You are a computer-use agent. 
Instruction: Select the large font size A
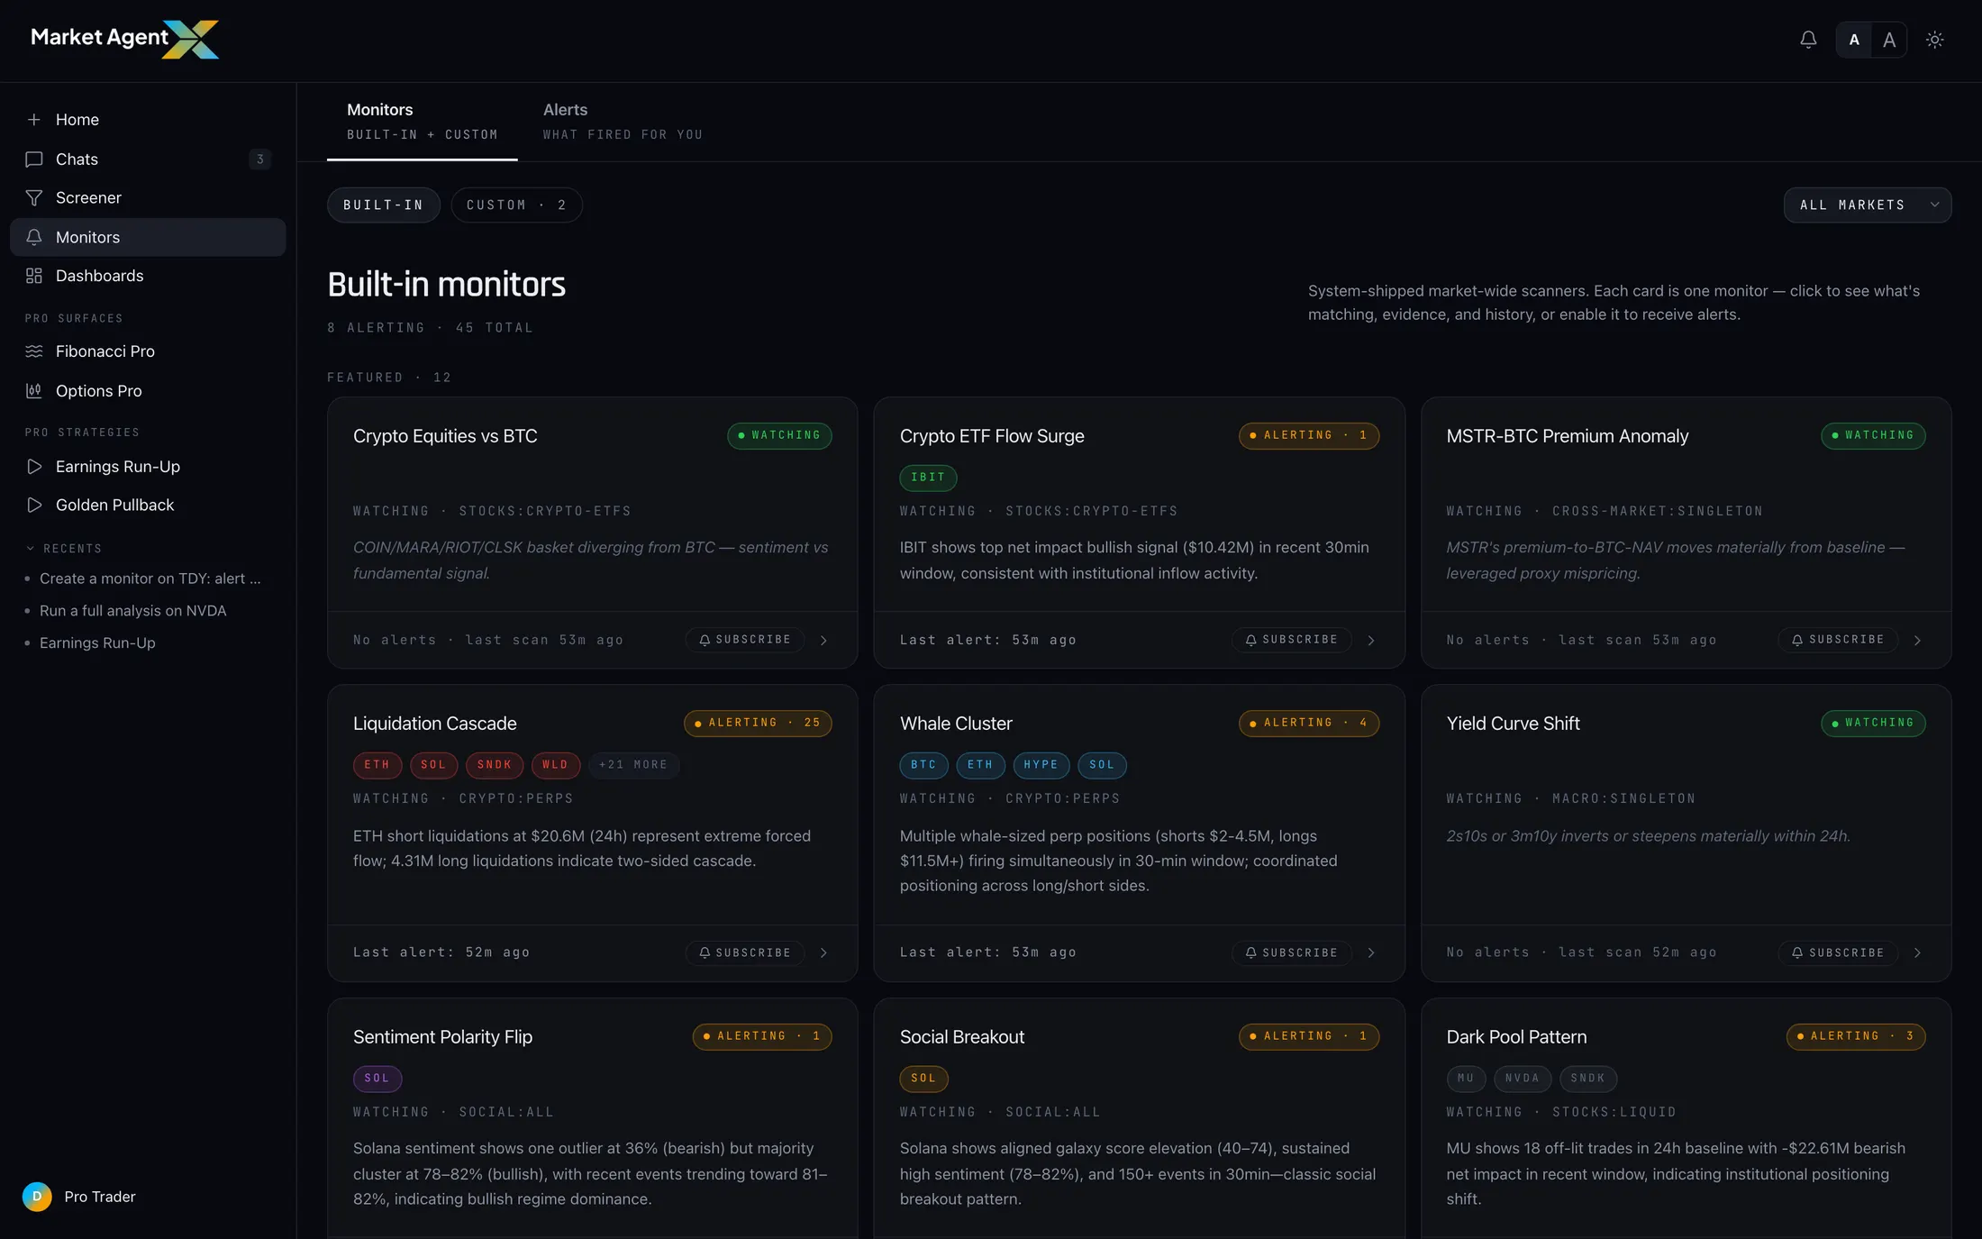(x=1889, y=40)
